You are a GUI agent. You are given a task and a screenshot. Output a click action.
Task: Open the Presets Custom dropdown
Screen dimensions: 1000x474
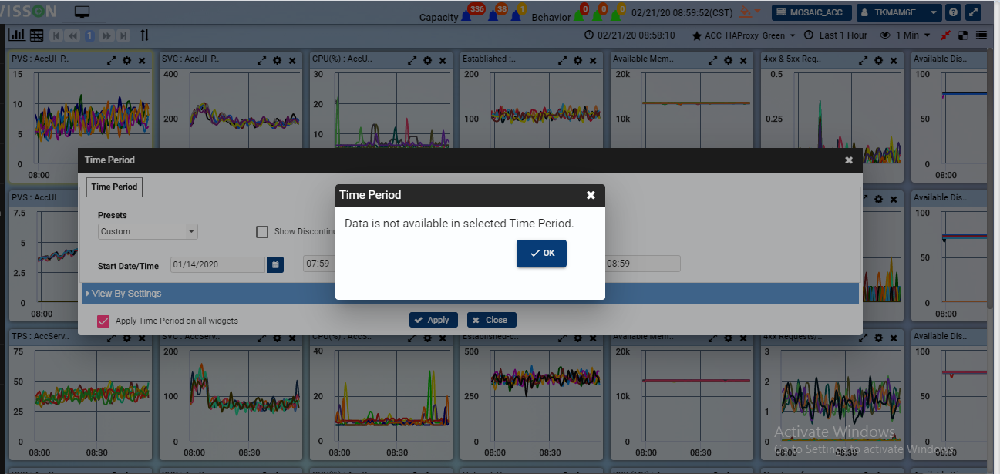[148, 232]
